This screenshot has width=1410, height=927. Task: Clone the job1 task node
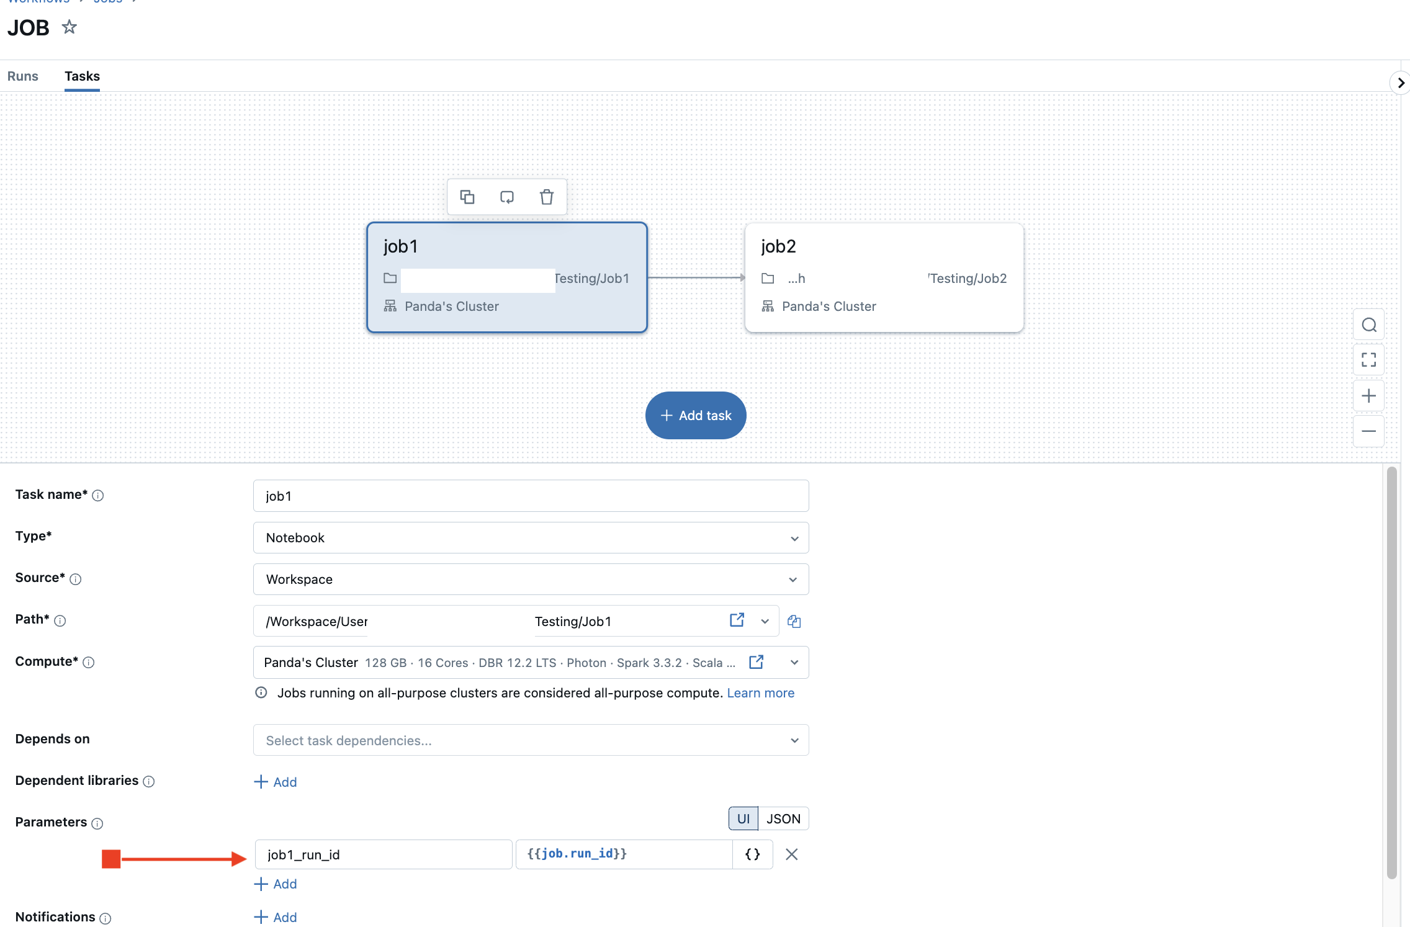coord(467,197)
